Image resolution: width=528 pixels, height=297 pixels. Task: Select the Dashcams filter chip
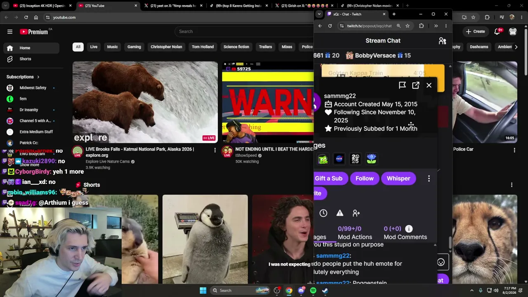(x=479, y=47)
